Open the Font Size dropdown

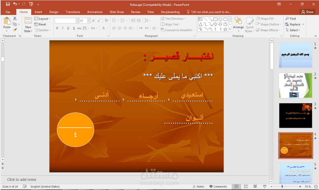pos(89,20)
